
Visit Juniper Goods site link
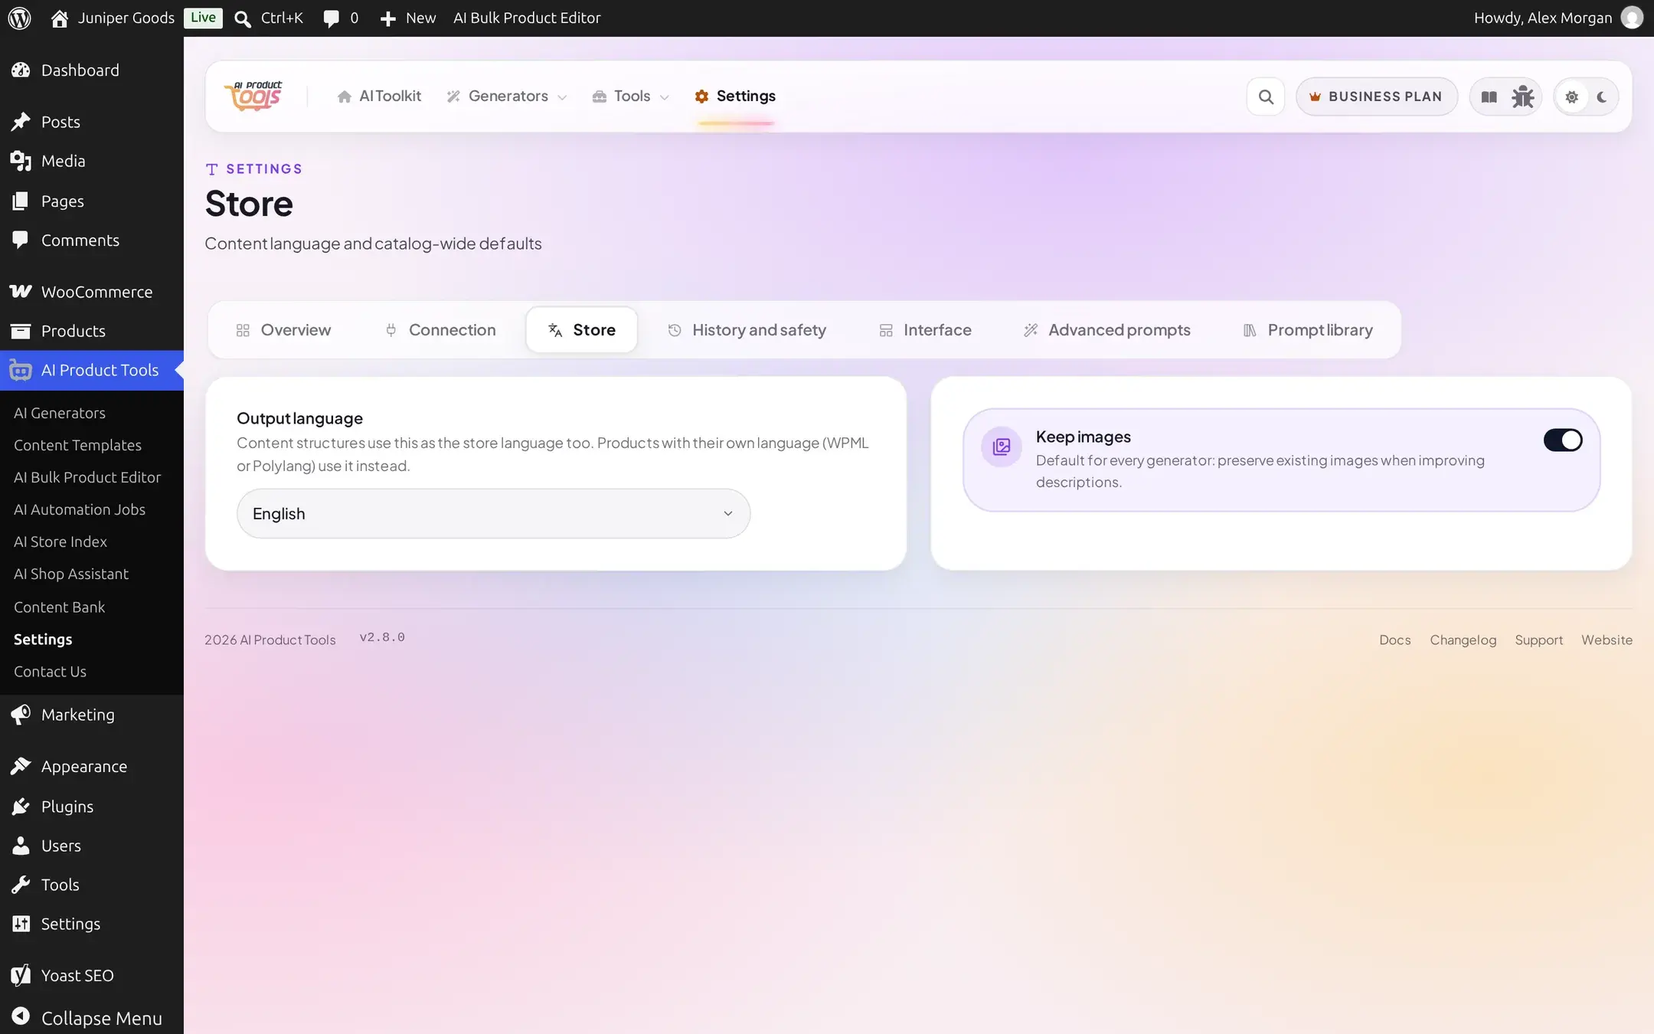[113, 18]
